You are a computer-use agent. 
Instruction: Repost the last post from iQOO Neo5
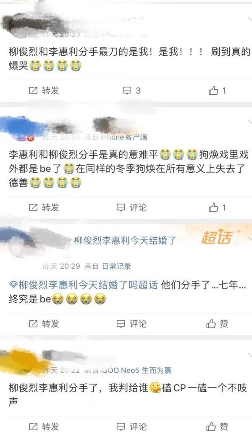pos(44,426)
